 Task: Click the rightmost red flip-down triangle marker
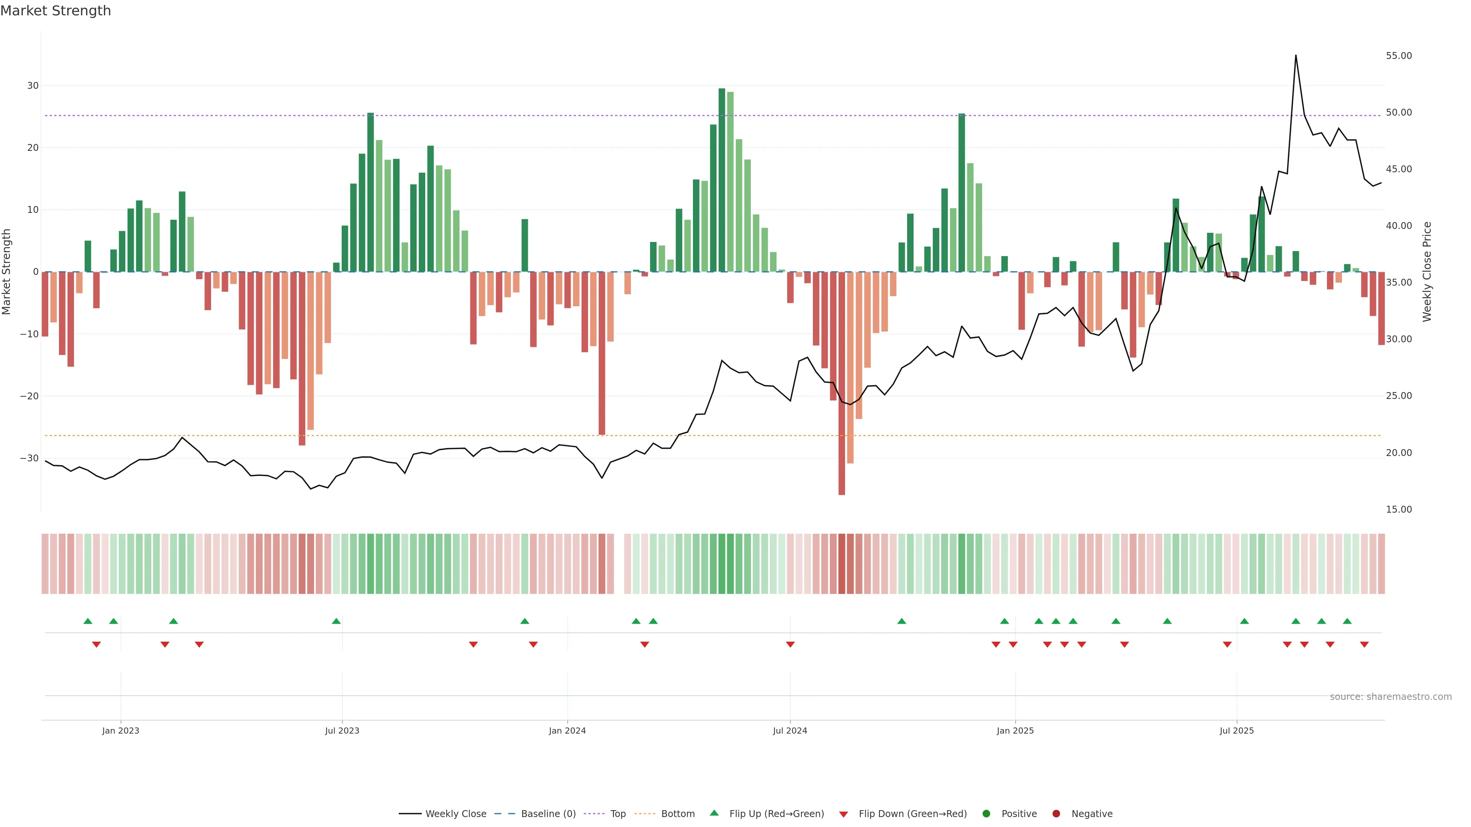point(1364,644)
